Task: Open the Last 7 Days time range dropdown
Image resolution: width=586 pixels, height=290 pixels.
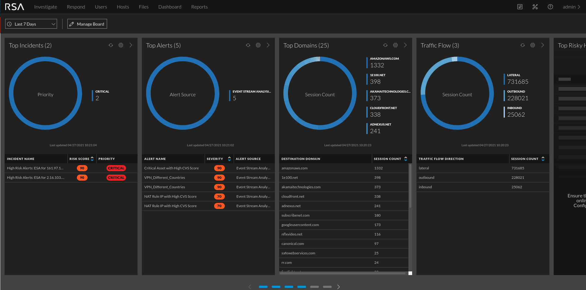Action: pyautogui.click(x=31, y=24)
